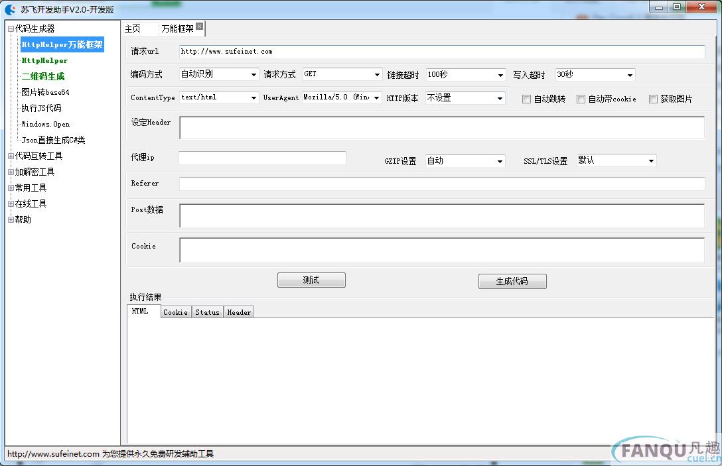The width and height of the screenshot is (722, 466).
Task: Expand the 代码互转工具 tree node
Action: click(11, 156)
